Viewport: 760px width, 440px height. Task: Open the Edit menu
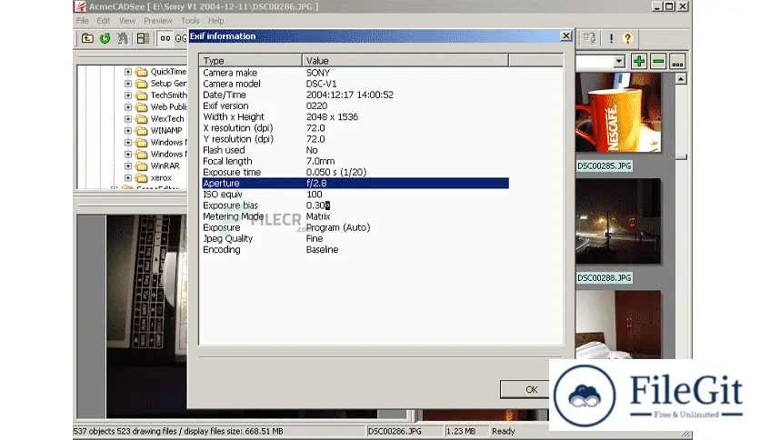(104, 21)
